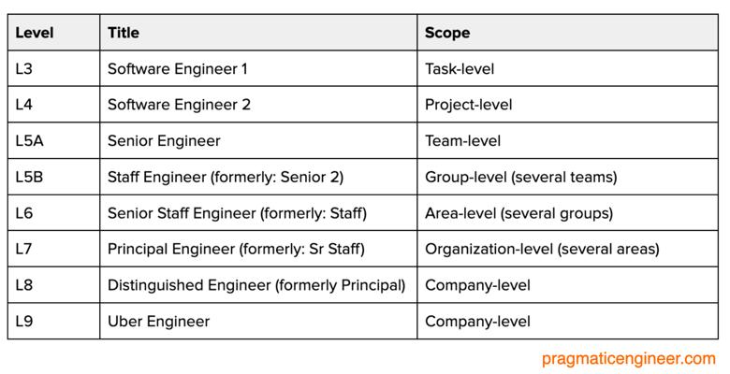Select the L5A level cell
730x374 pixels.
click(x=29, y=141)
